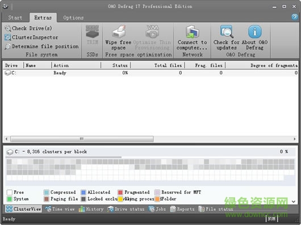This screenshot has width=301, height=225.
Task: Select Determine file position
Action: pyautogui.click(x=41, y=46)
